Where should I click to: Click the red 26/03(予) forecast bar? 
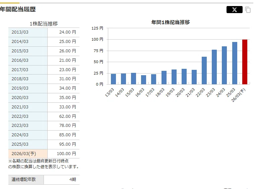(245, 62)
